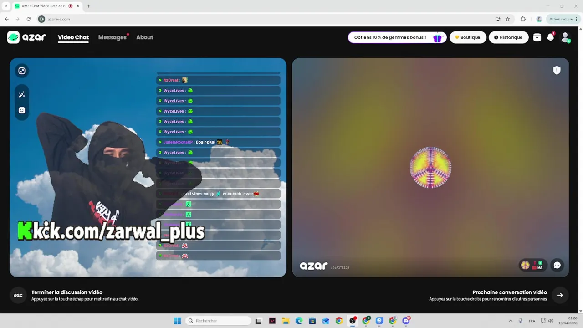The image size is (583, 328).
Task: Go back in browser history
Action: (6, 19)
